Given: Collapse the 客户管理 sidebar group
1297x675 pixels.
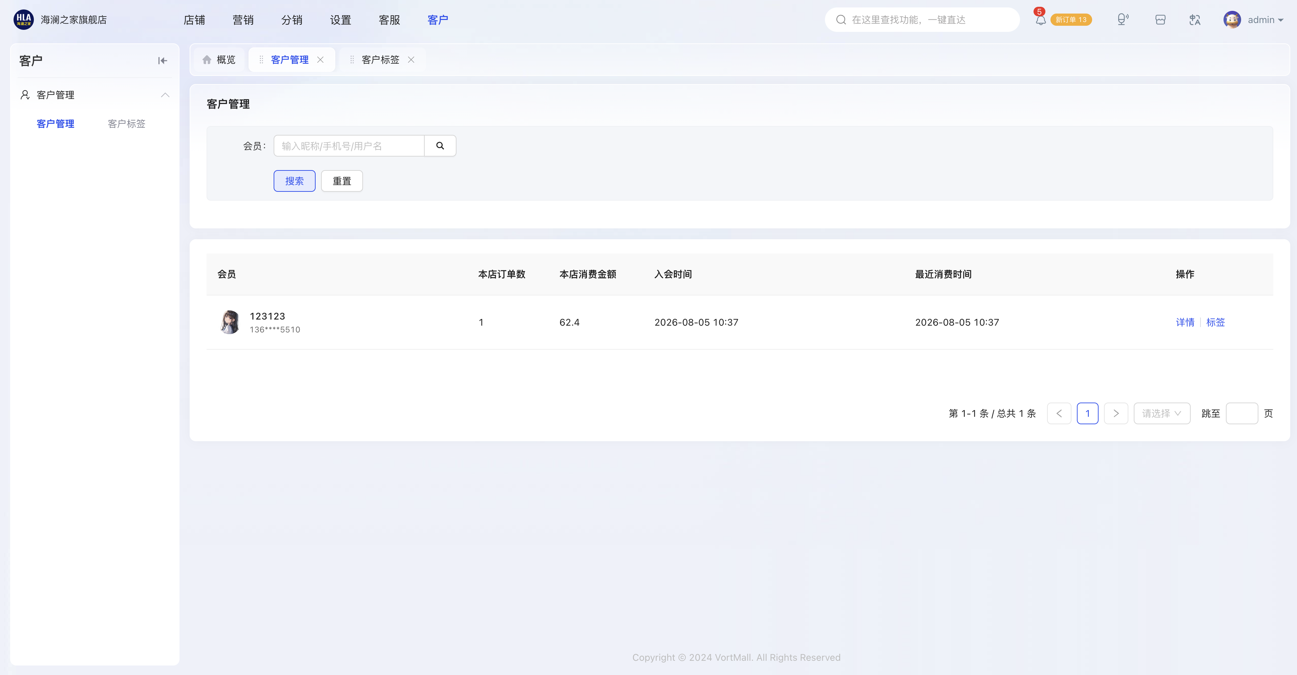Looking at the screenshot, I should (x=165, y=95).
